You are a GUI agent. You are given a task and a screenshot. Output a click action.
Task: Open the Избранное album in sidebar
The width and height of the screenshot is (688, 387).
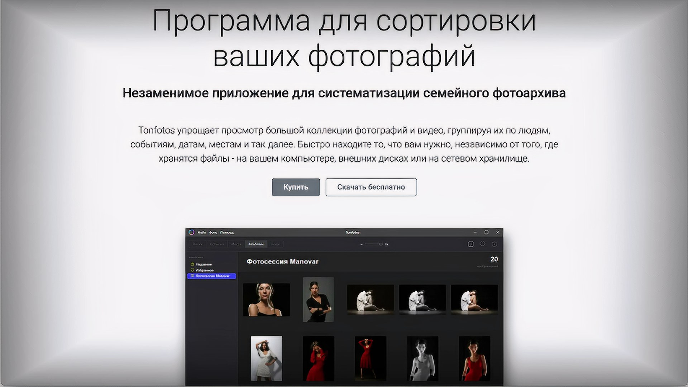pyautogui.click(x=204, y=270)
